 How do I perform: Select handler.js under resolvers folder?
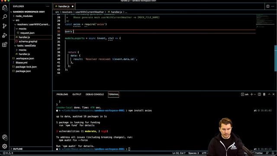24,37
